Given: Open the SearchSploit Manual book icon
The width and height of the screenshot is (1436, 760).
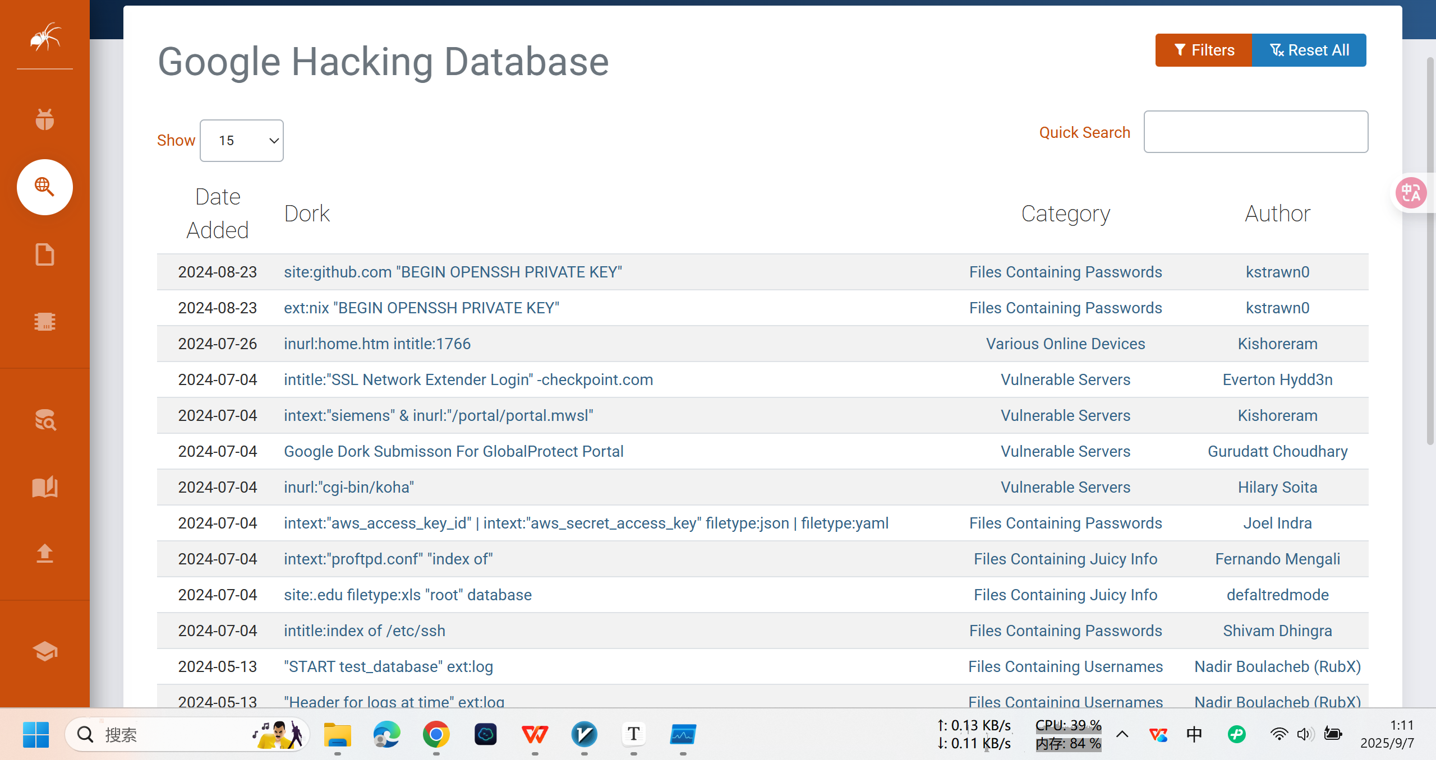Looking at the screenshot, I should 45,486.
